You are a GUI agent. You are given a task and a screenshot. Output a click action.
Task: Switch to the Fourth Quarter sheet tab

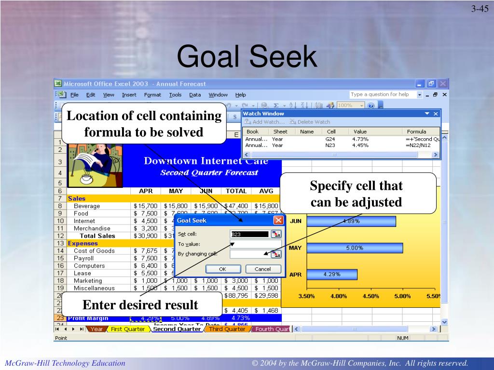pos(272,329)
